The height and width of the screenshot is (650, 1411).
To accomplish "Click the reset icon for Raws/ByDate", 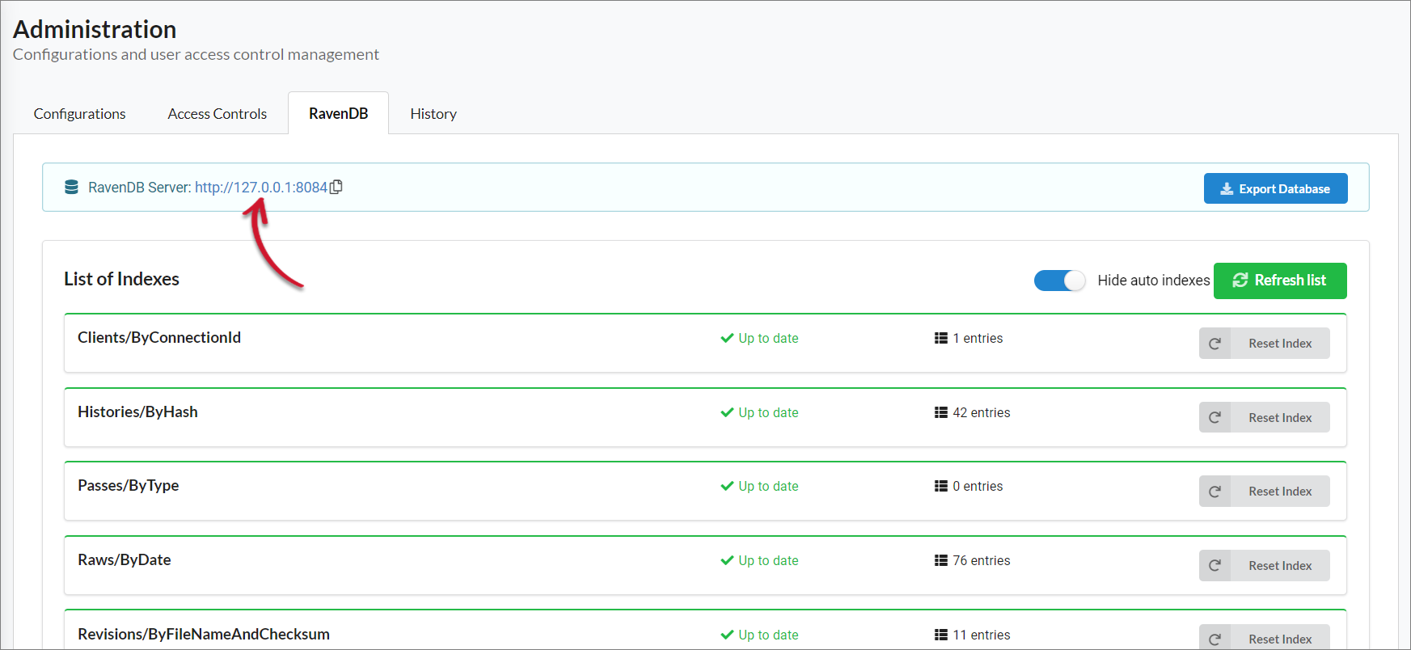I will (x=1215, y=566).
